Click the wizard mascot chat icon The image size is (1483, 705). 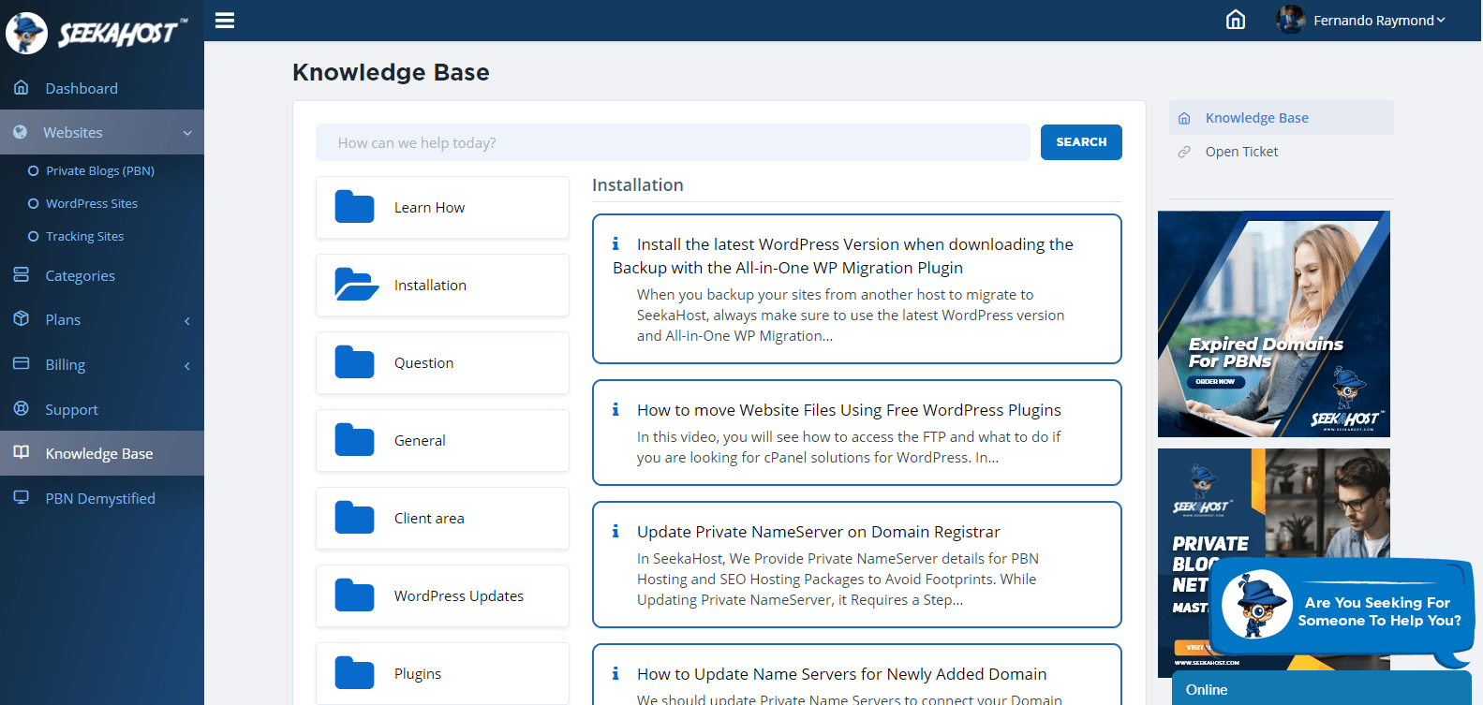[x=1256, y=604]
